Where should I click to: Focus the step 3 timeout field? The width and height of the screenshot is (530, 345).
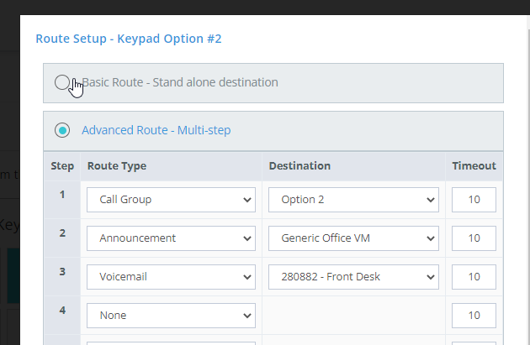[474, 277]
